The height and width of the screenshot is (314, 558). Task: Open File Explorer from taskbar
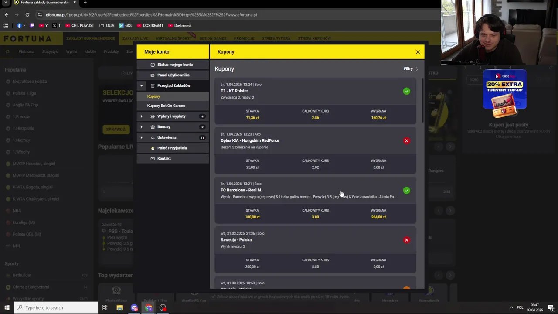click(x=119, y=308)
